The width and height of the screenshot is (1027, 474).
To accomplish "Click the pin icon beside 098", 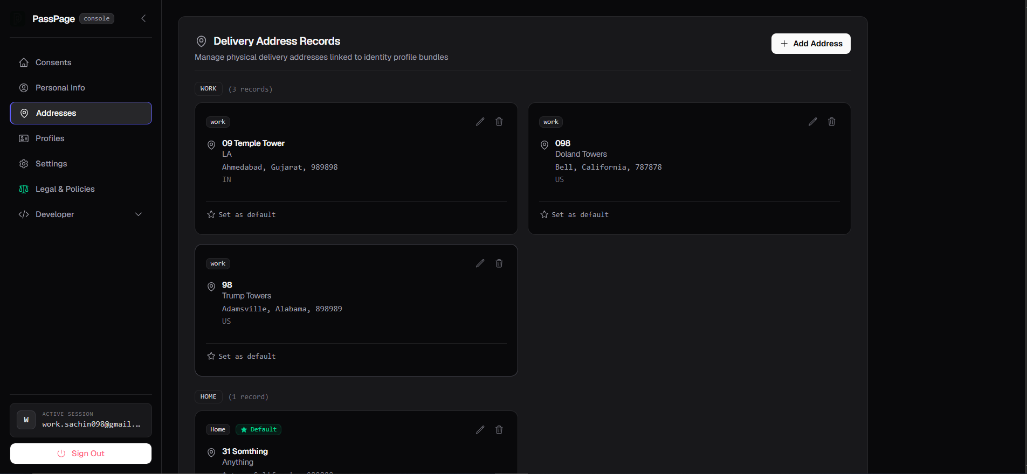I will [x=544, y=145].
